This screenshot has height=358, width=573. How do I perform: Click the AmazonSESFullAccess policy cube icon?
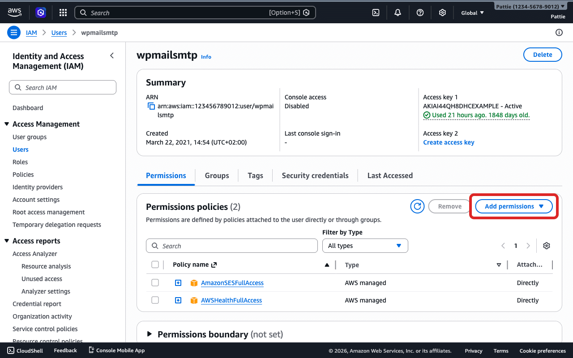coord(194,283)
